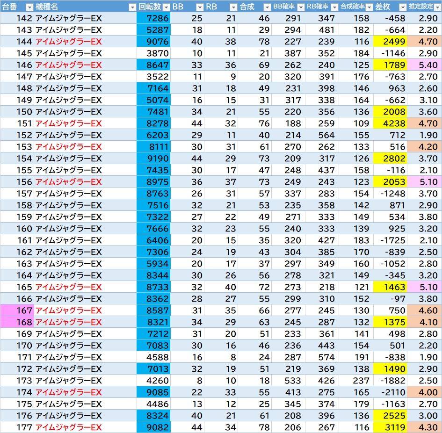Select 差枚 value -2110 in row 174
The width and height of the screenshot is (442, 433).
click(x=390, y=392)
